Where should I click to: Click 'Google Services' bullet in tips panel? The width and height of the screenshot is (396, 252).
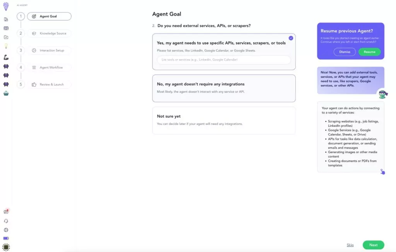(349, 132)
